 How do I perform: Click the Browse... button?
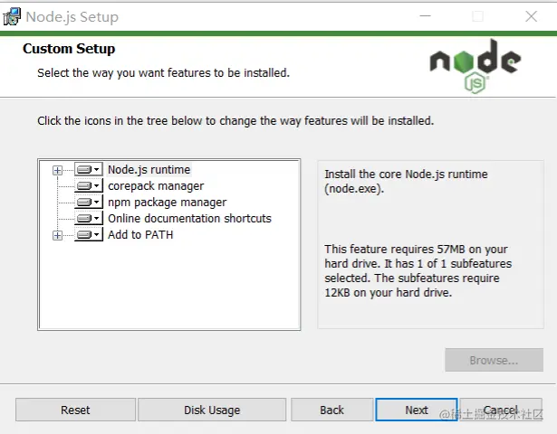coord(494,360)
